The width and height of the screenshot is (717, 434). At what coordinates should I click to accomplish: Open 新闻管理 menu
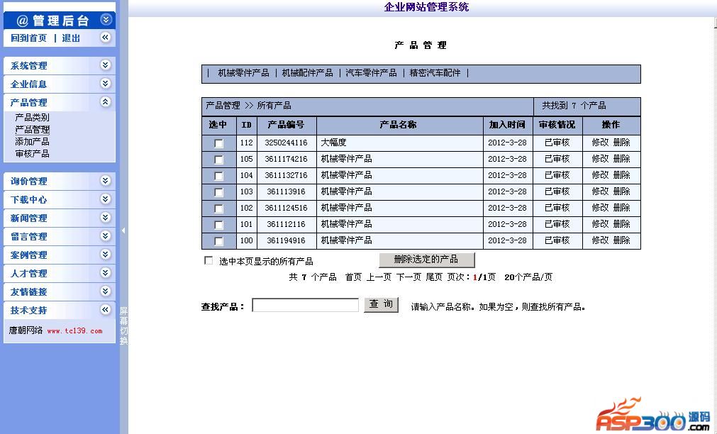[x=29, y=218]
